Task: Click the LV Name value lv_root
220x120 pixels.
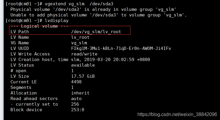Action: tap(80, 38)
